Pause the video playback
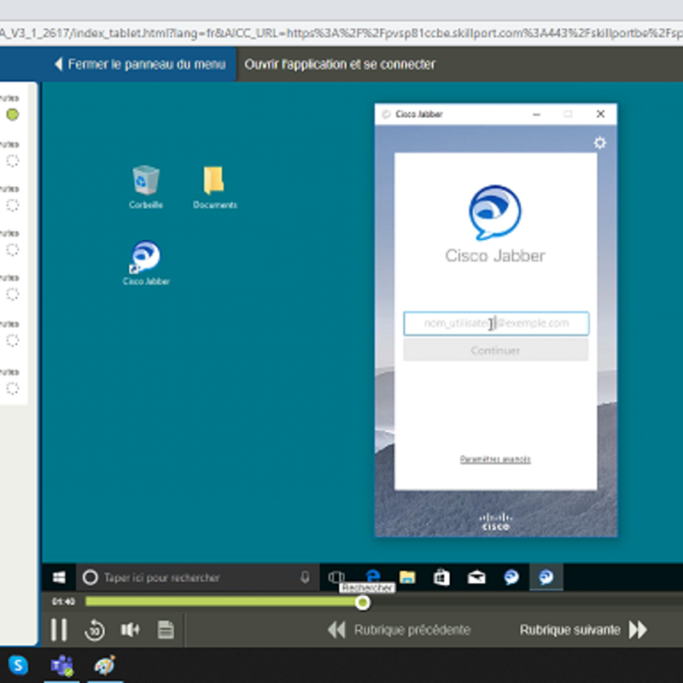This screenshot has width=683, height=683. pos(59,630)
